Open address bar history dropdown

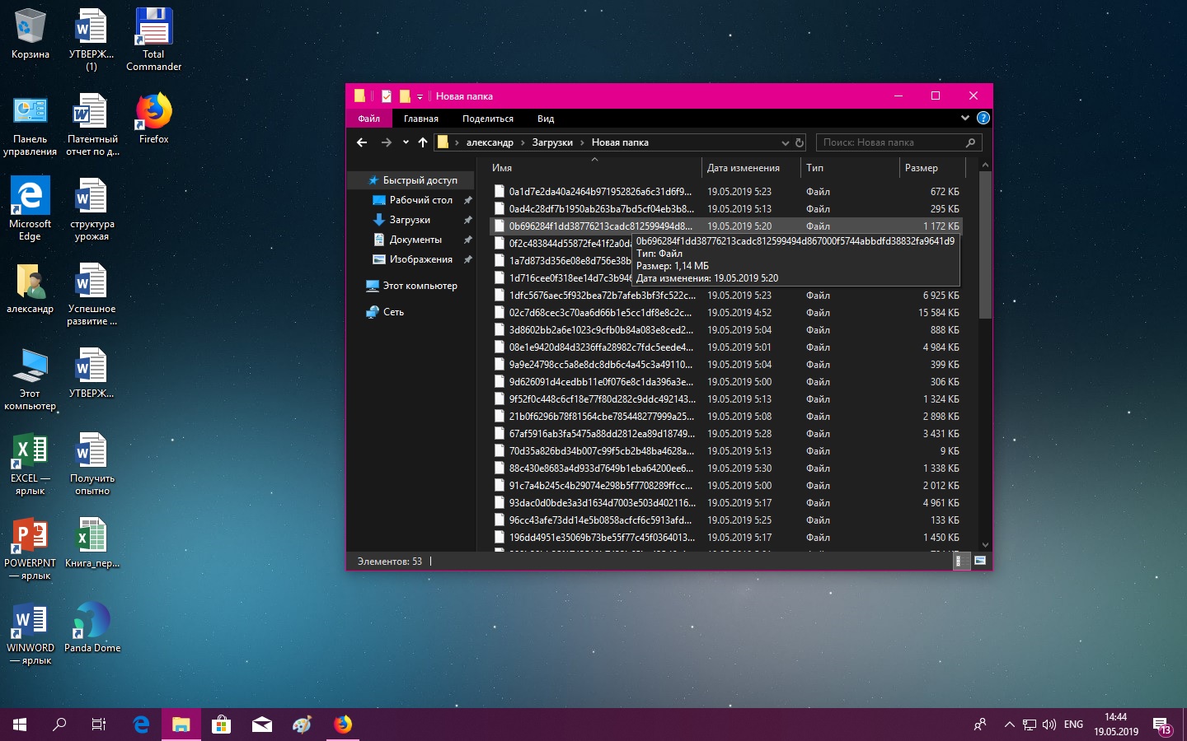785,142
